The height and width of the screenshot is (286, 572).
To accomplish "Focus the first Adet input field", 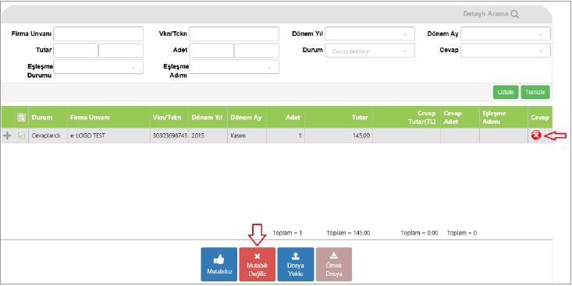I will coord(211,51).
